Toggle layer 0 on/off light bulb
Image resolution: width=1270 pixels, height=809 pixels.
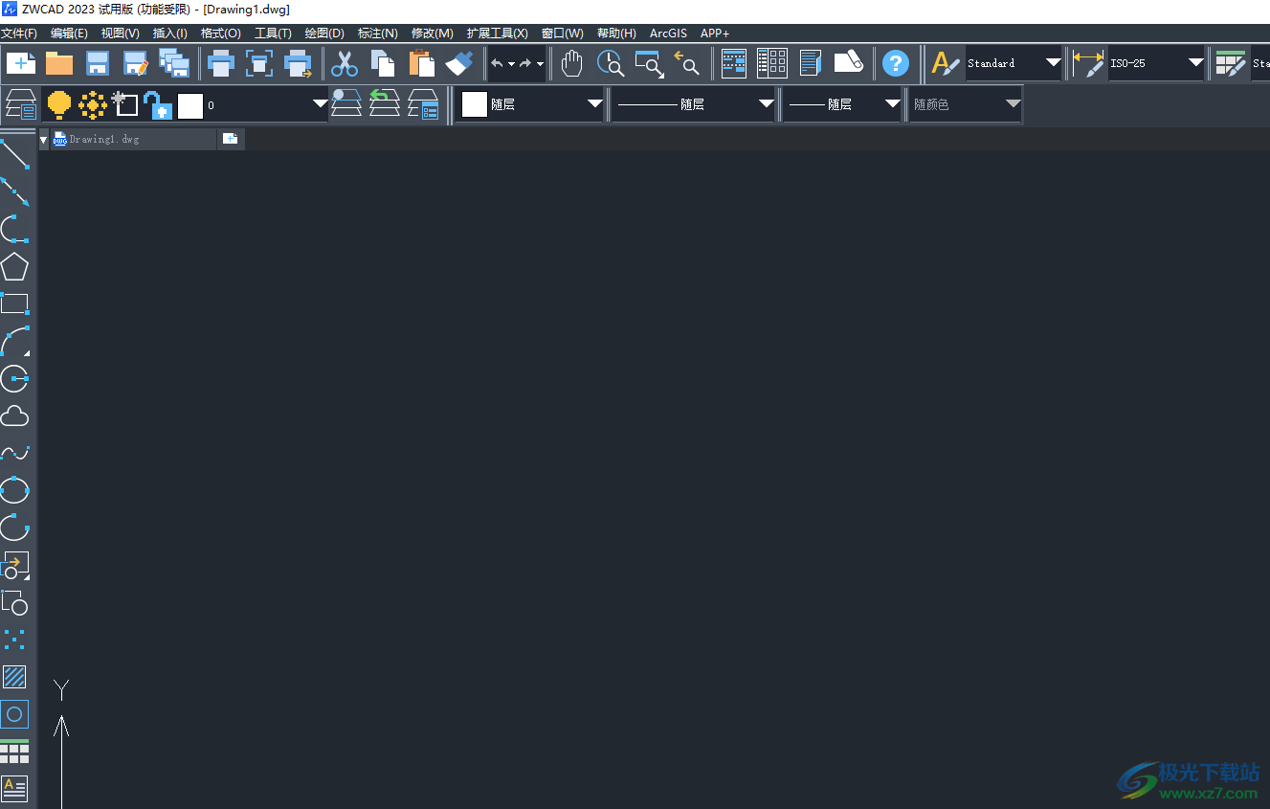pyautogui.click(x=59, y=104)
